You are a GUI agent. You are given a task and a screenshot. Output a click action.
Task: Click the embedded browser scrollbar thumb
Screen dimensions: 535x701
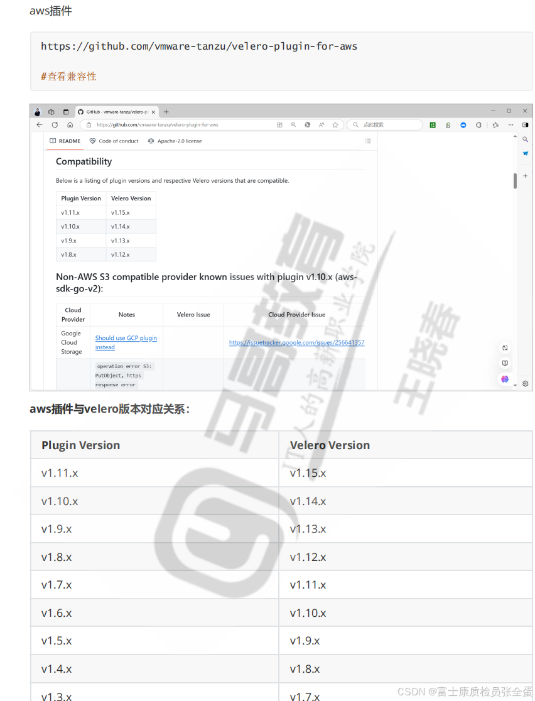point(515,181)
